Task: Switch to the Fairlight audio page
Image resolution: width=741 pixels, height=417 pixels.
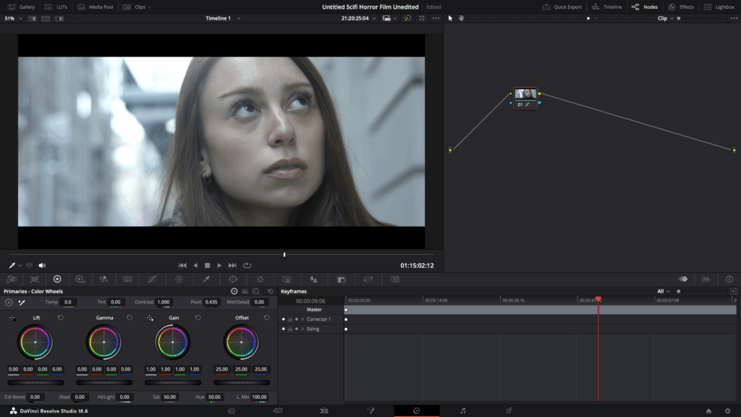Action: (463, 410)
